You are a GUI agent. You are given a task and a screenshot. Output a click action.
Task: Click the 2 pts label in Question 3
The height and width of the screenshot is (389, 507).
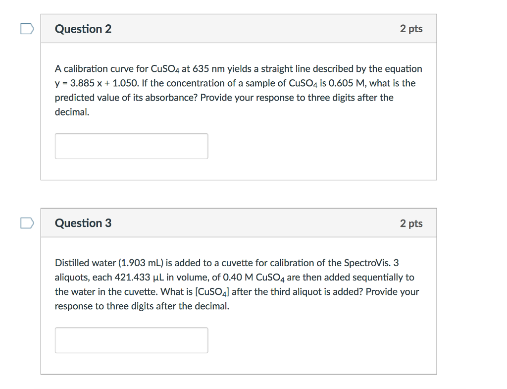tap(411, 223)
